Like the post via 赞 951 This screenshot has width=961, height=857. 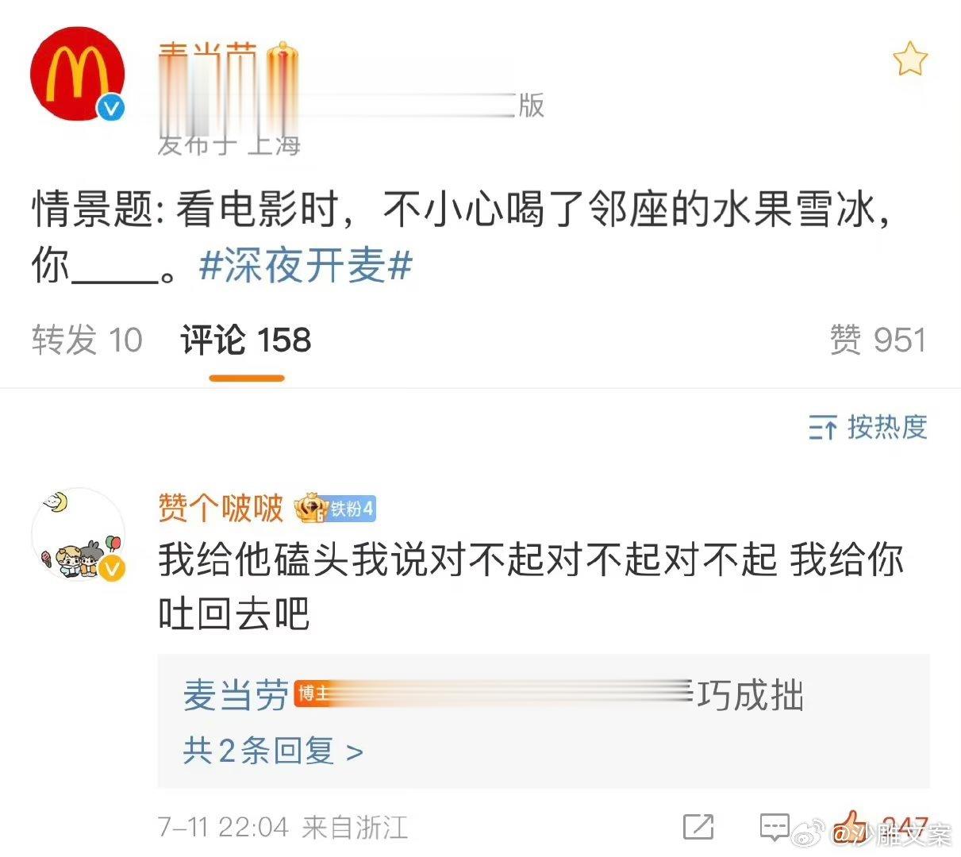878,340
